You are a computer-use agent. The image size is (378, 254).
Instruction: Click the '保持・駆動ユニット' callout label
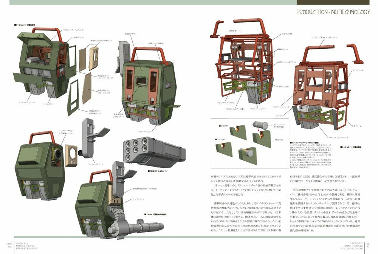point(66,133)
